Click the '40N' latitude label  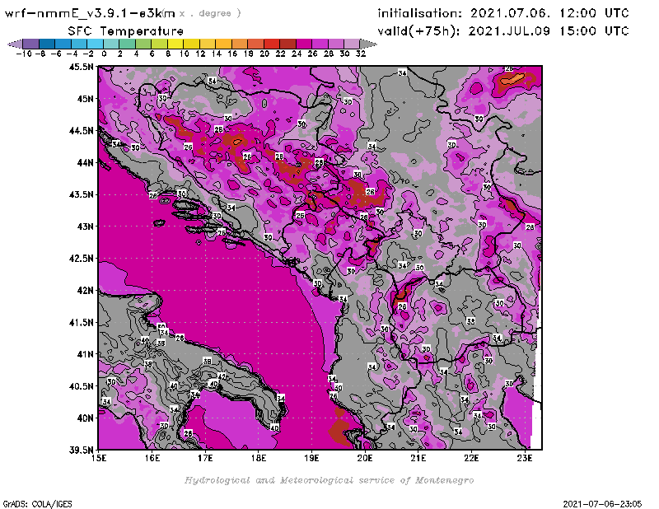[86, 418]
